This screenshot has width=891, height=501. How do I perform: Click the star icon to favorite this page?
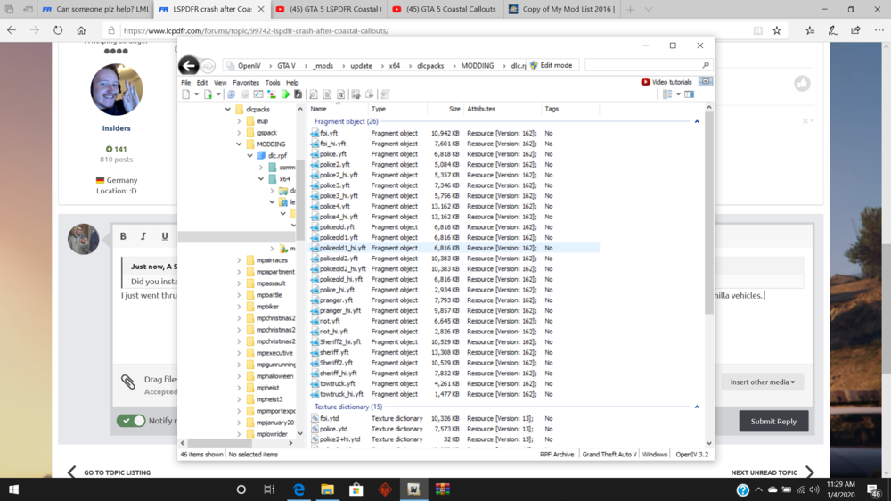click(777, 30)
